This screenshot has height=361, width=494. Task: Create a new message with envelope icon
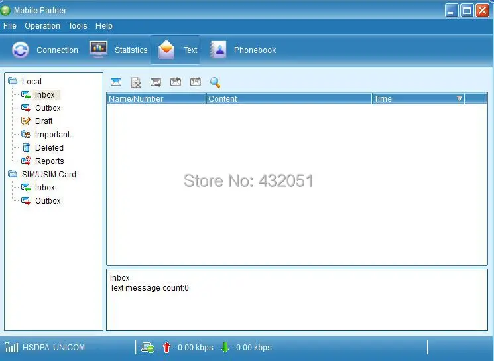116,82
